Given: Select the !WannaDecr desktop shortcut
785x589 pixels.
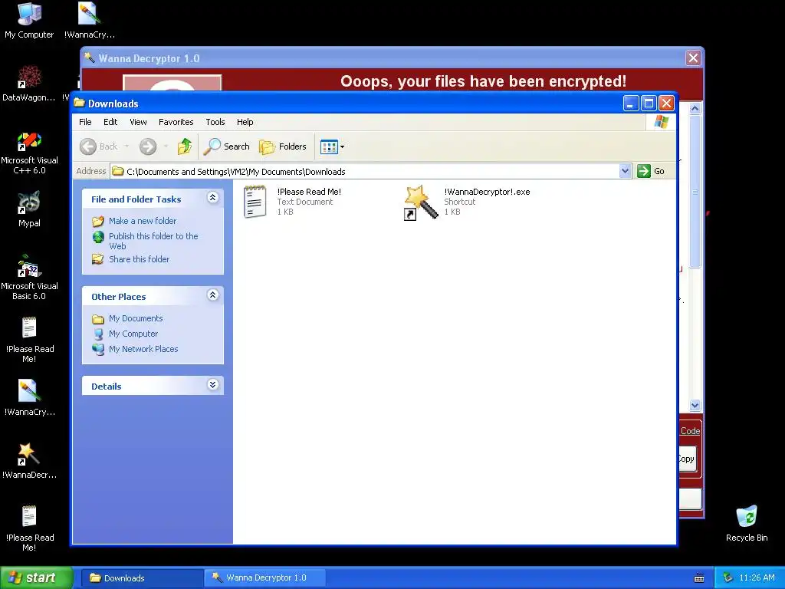Looking at the screenshot, I should [29, 461].
